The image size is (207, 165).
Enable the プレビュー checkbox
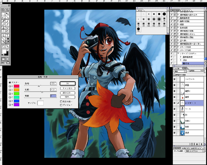61,105
